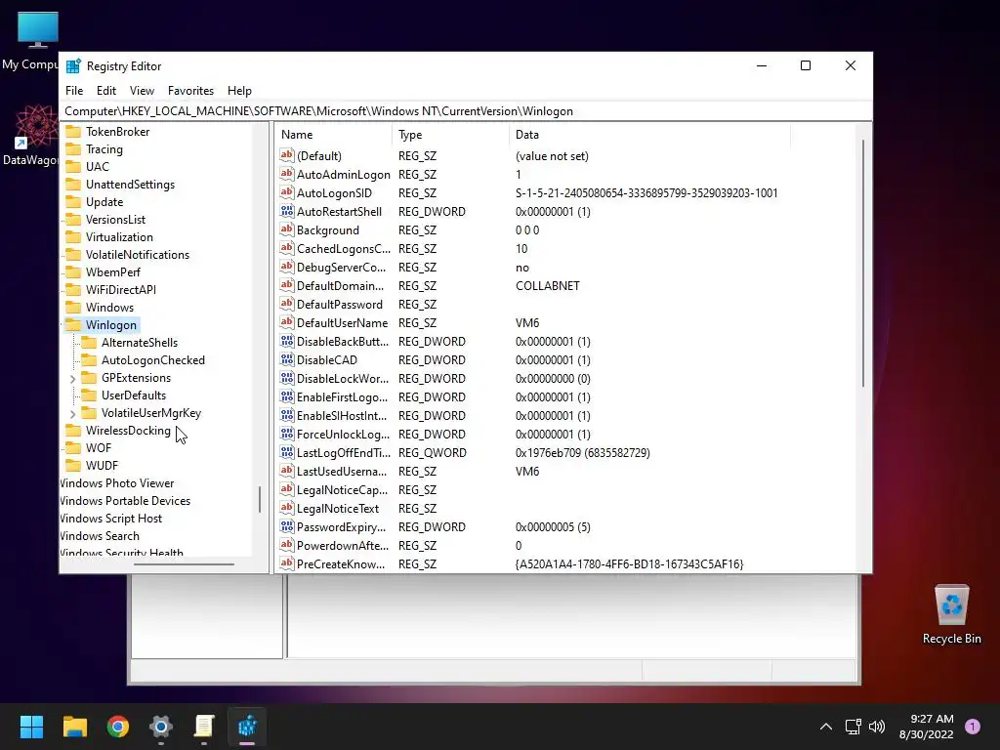Select the AutoLogonChecked subkey

(x=153, y=360)
